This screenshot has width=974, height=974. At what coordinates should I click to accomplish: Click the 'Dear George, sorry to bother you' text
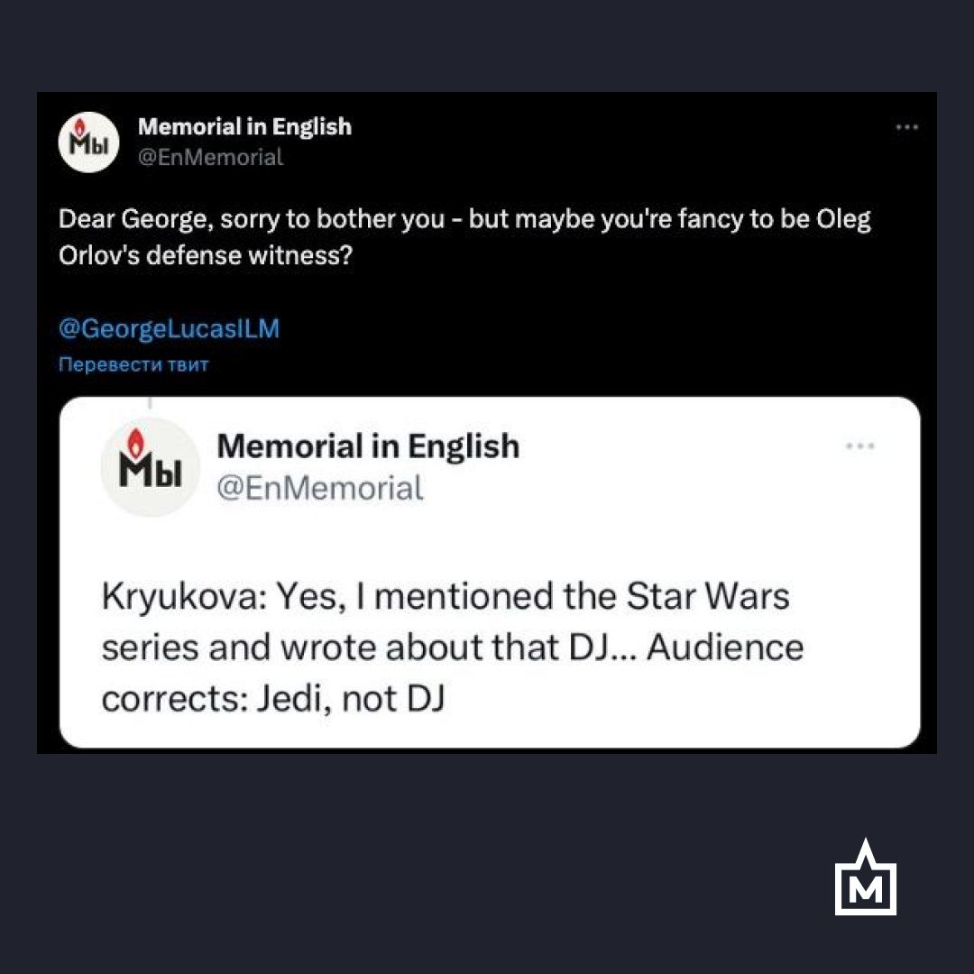251,221
